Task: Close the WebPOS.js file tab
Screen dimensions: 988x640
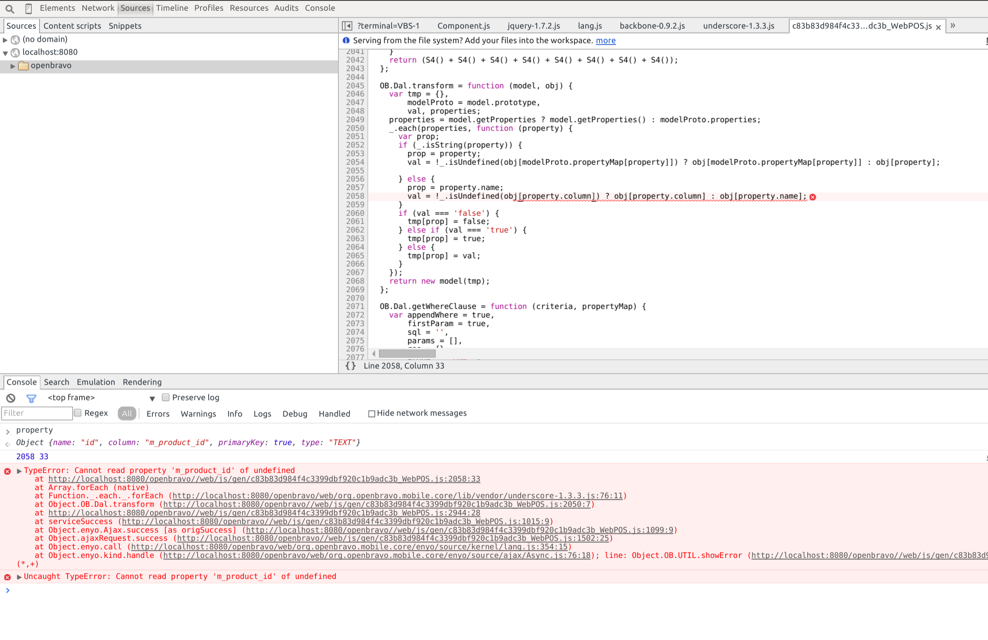Action: pos(938,27)
